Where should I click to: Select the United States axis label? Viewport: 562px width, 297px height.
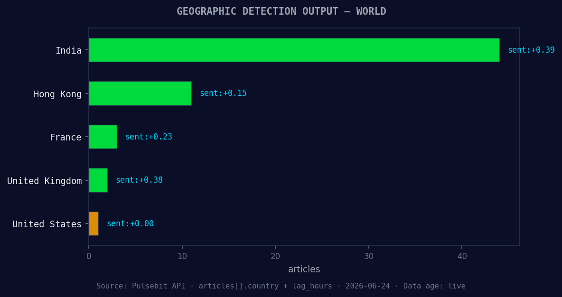(x=47, y=224)
